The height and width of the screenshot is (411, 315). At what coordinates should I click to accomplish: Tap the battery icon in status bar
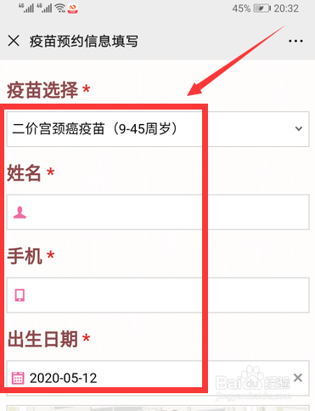[262, 8]
